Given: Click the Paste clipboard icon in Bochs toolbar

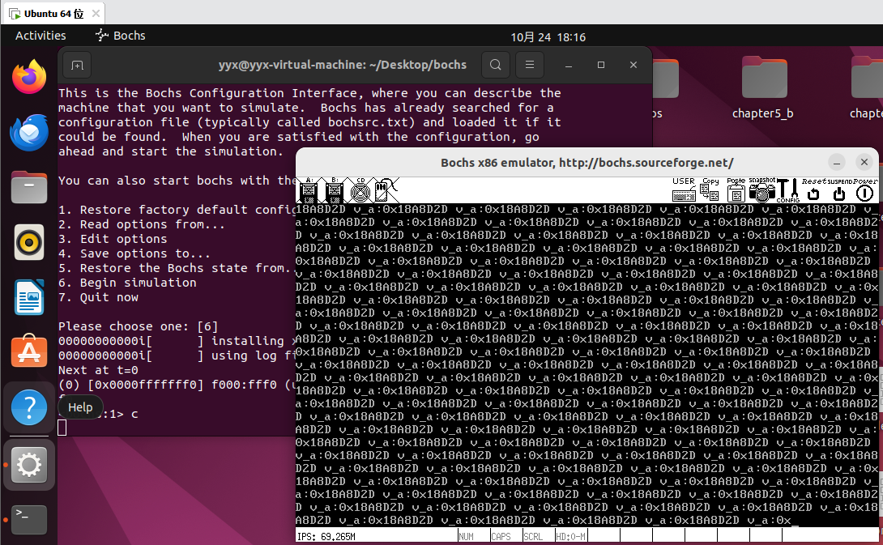Looking at the screenshot, I should (x=736, y=189).
